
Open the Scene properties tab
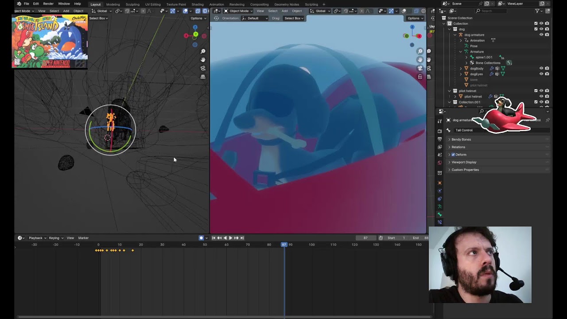[x=439, y=155]
